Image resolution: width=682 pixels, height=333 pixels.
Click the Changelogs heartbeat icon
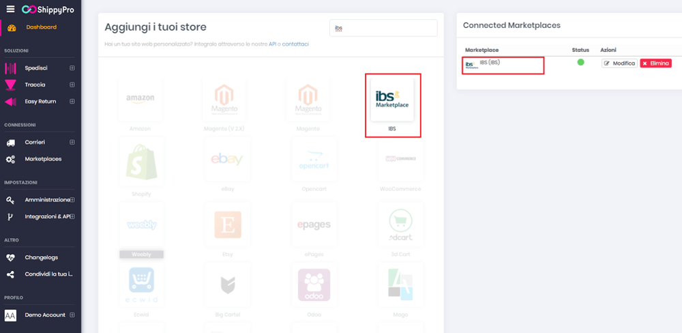pyautogui.click(x=11, y=258)
